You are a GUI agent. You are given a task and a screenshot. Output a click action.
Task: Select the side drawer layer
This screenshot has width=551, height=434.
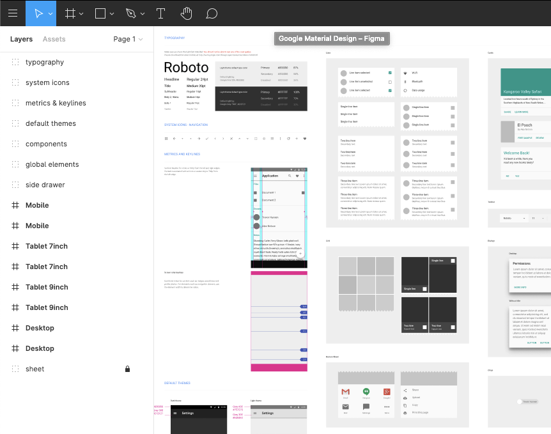tap(45, 185)
